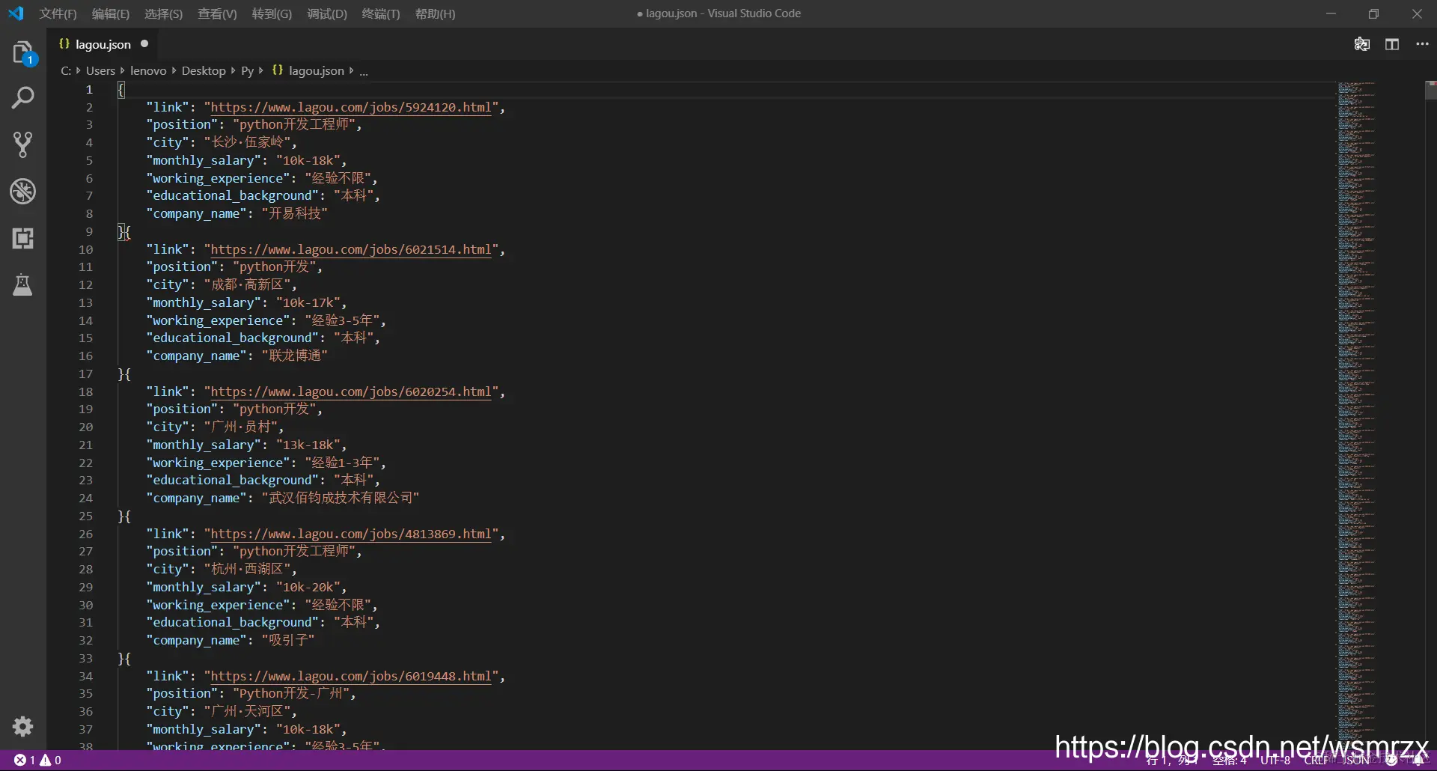Open the 终端(T) menu
This screenshot has height=771, width=1437.
[x=381, y=13]
